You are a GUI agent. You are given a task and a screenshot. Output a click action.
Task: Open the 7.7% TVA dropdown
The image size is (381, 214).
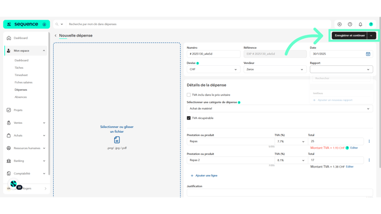pos(291,142)
